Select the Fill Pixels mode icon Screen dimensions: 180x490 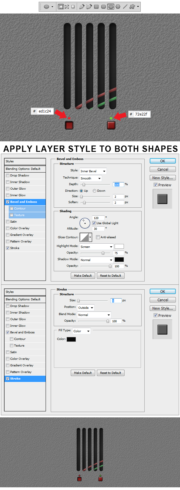[73, 7]
